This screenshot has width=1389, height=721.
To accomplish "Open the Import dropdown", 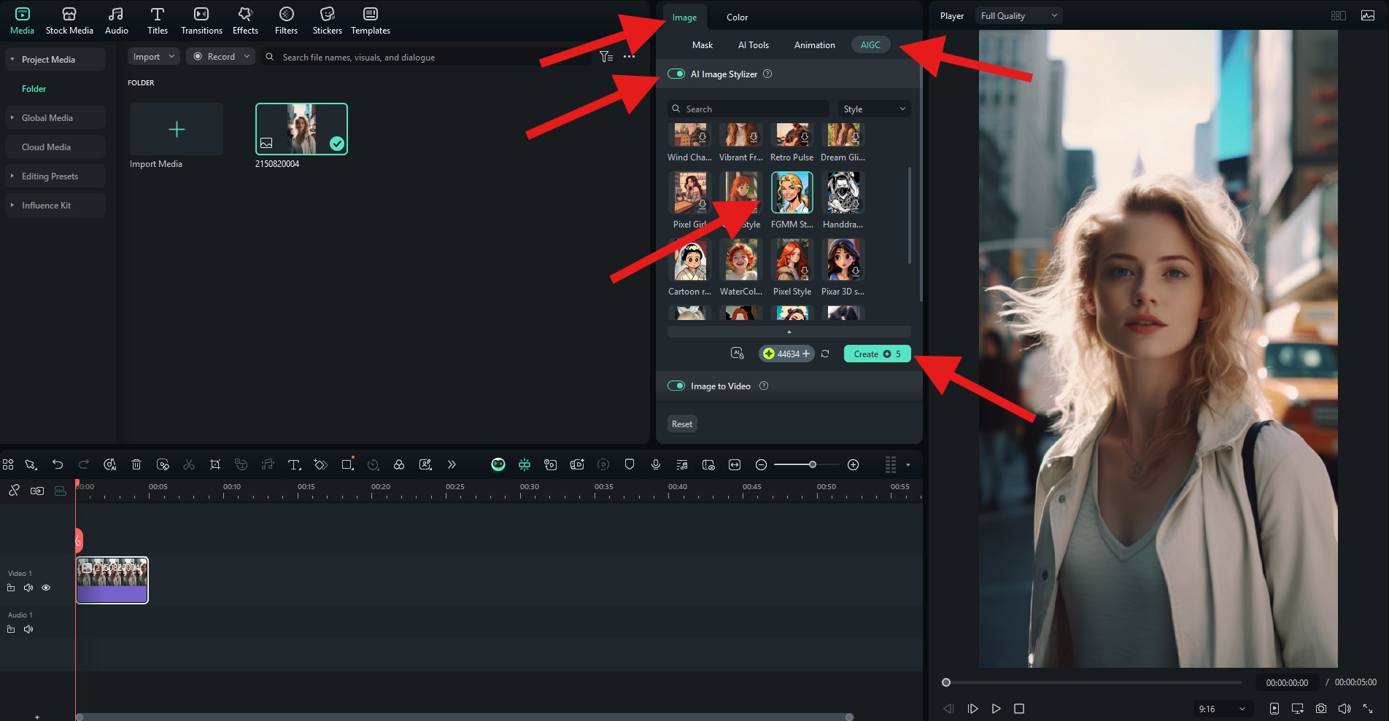I will click(x=154, y=56).
